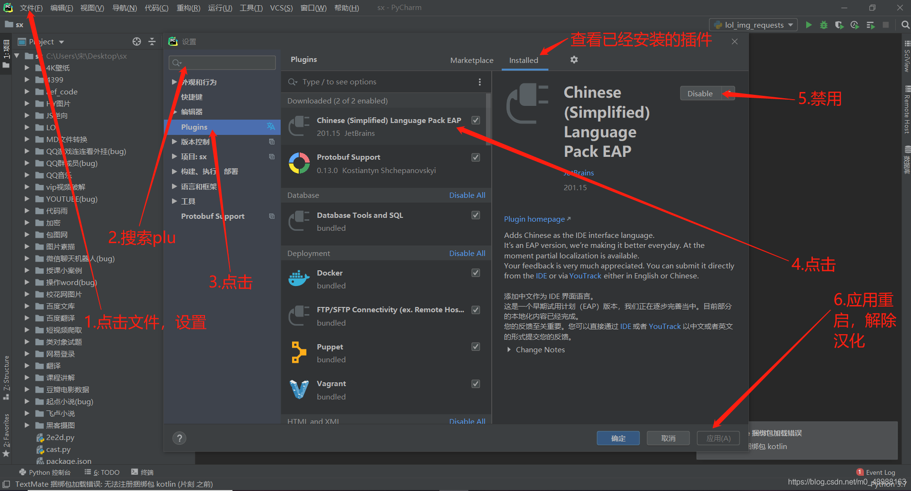Start debugging with the bug icon
The height and width of the screenshot is (491, 911).
pyautogui.click(x=824, y=25)
